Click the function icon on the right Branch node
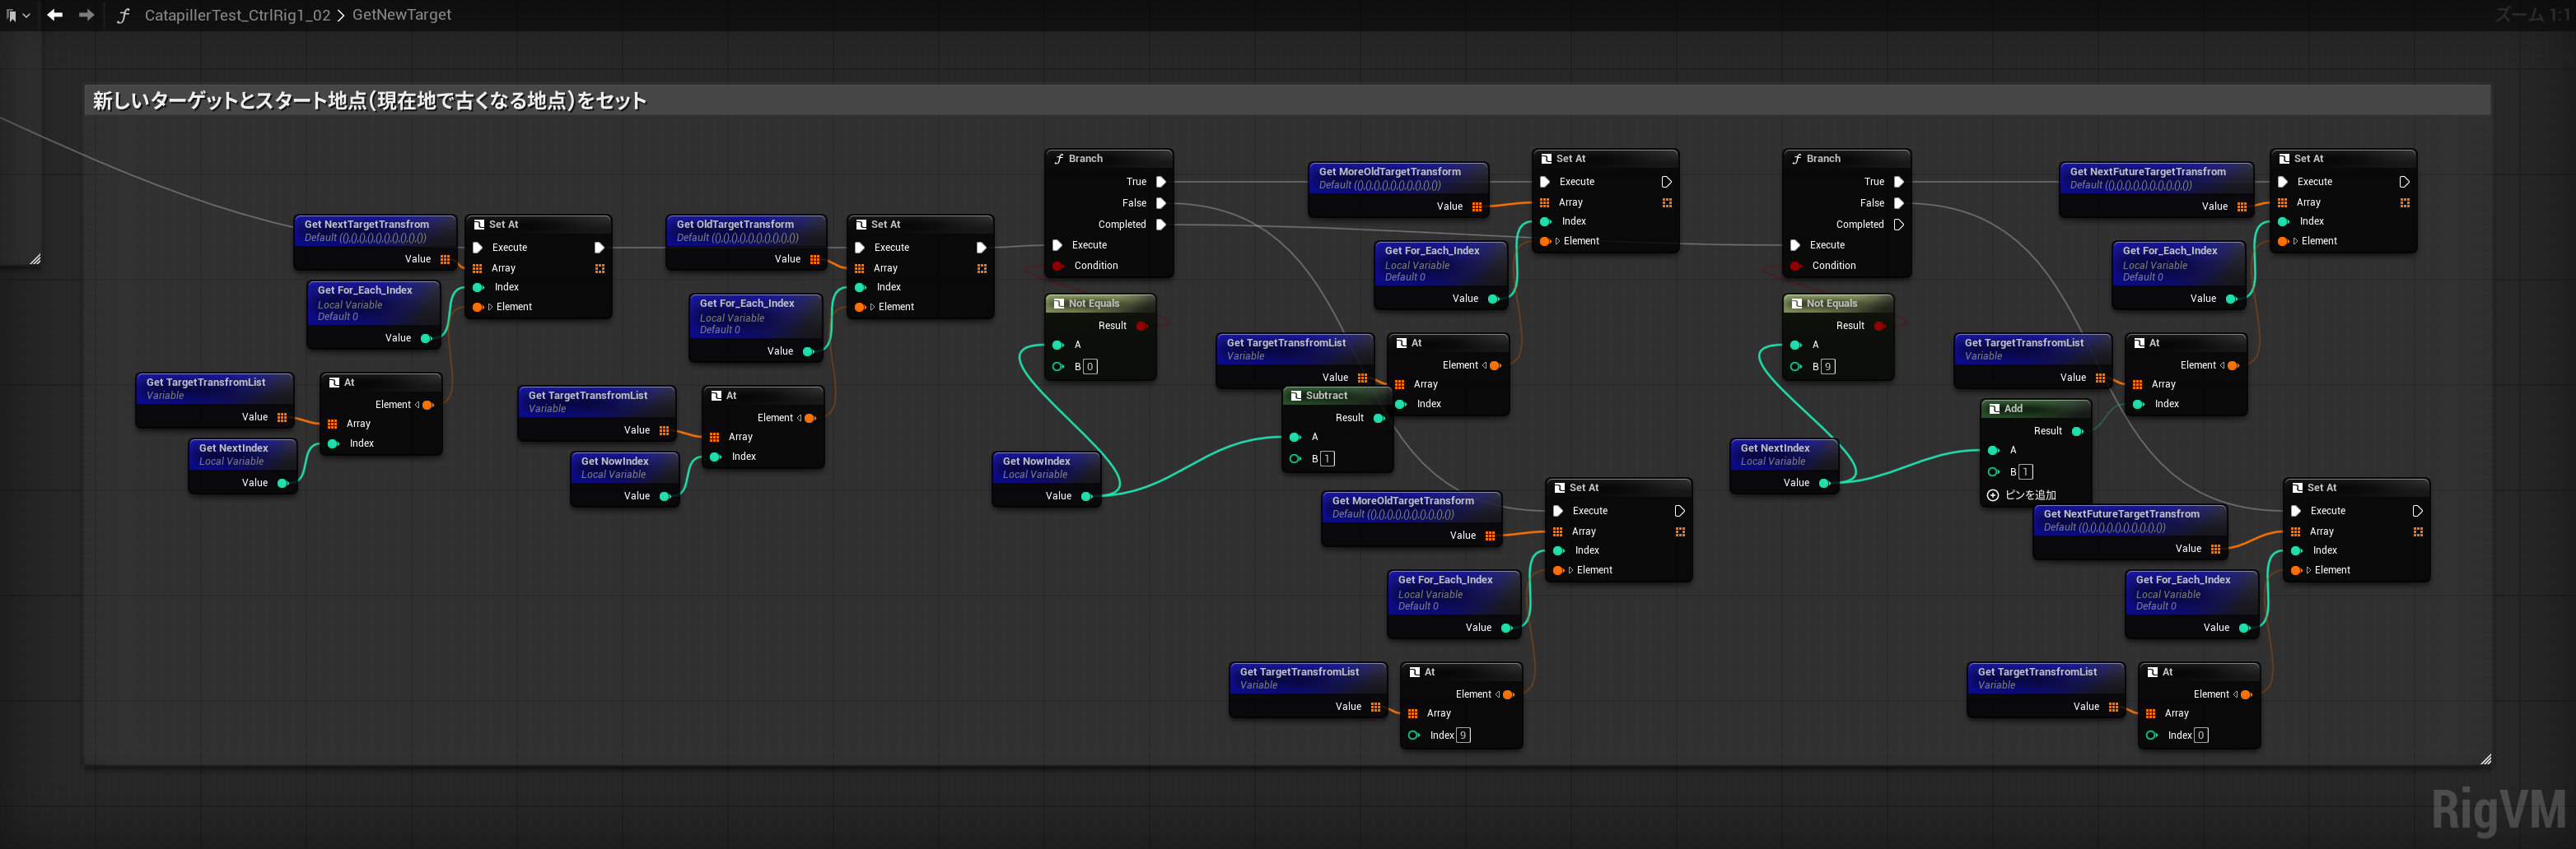The height and width of the screenshot is (849, 2576). pyautogui.click(x=1797, y=159)
